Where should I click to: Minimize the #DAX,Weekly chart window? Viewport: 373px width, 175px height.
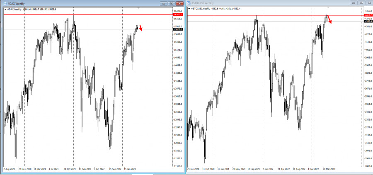click(164, 3)
